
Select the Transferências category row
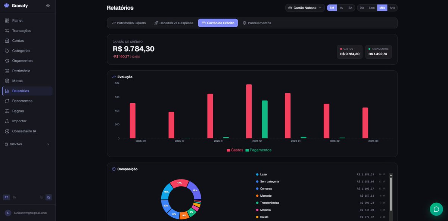coord(320,203)
